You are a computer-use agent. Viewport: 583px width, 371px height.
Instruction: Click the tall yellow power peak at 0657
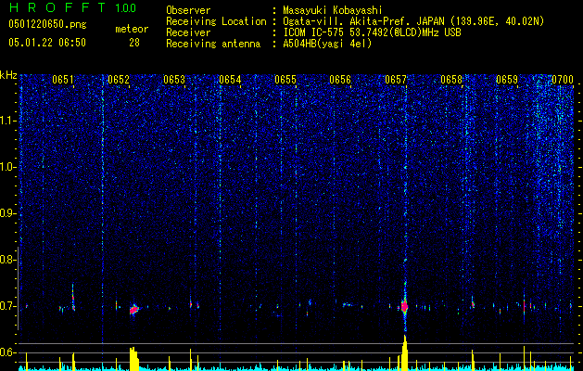click(405, 352)
